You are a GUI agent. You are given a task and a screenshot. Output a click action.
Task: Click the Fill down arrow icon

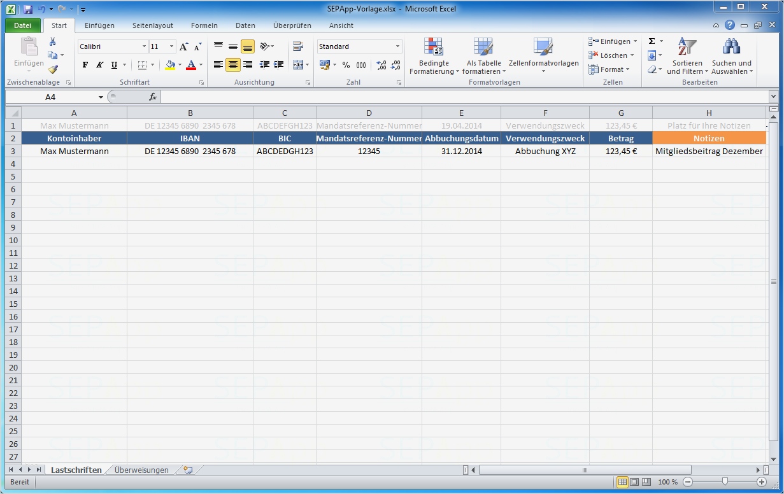point(652,55)
